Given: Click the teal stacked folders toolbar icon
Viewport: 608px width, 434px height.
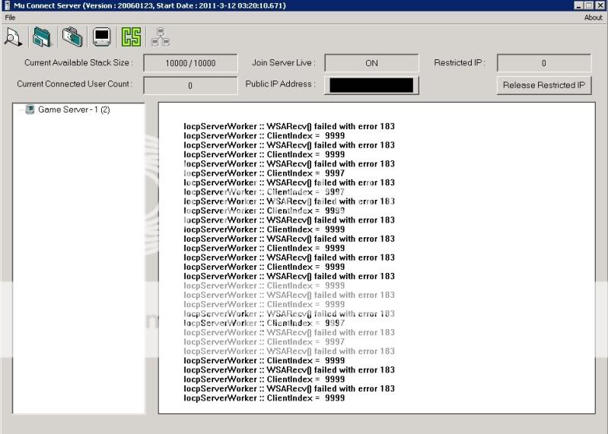Looking at the screenshot, I should coord(42,36).
